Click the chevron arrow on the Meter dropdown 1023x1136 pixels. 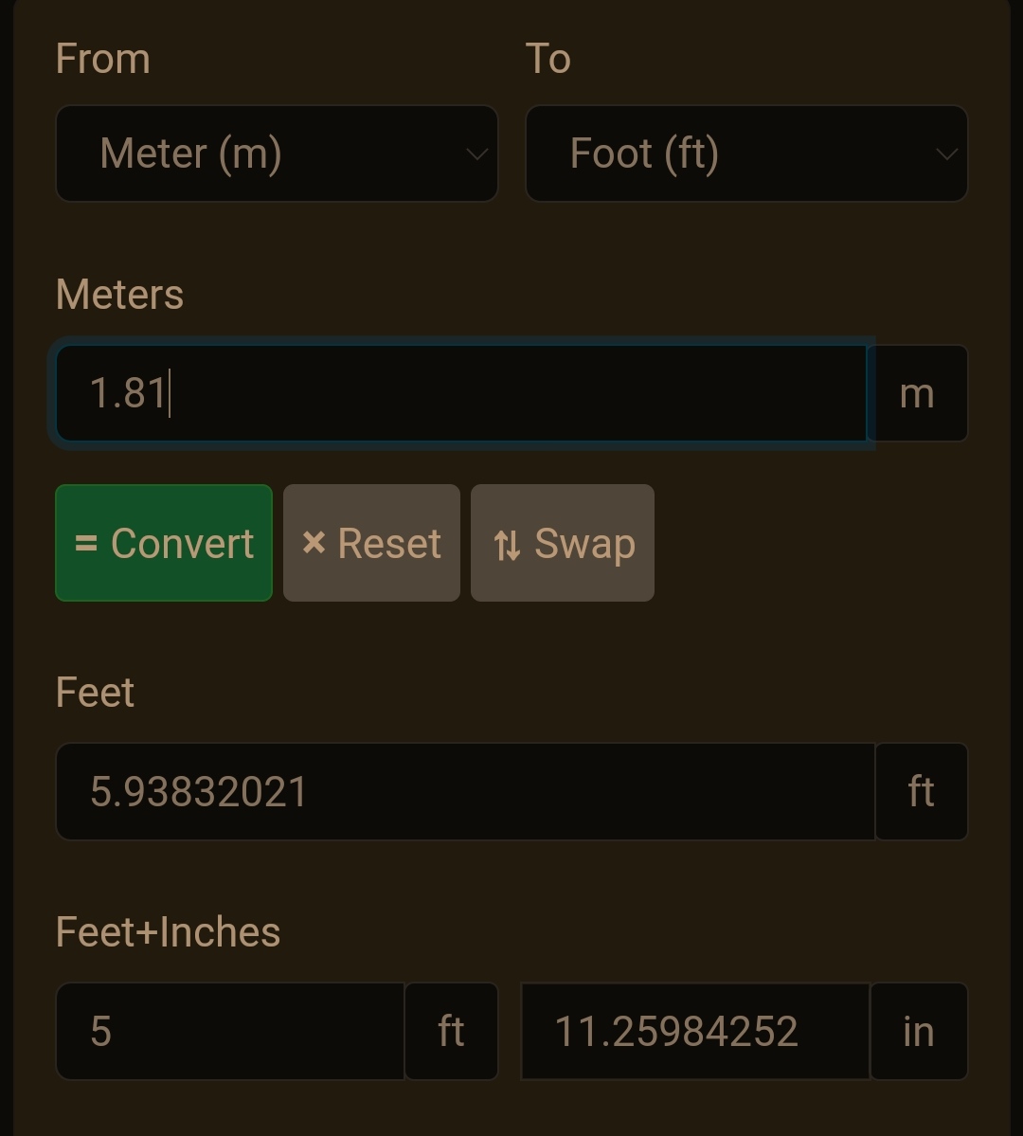pos(476,154)
